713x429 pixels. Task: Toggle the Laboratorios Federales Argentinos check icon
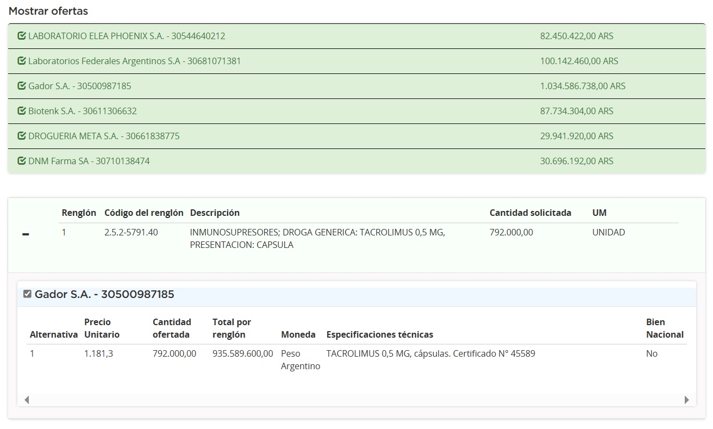(x=22, y=61)
